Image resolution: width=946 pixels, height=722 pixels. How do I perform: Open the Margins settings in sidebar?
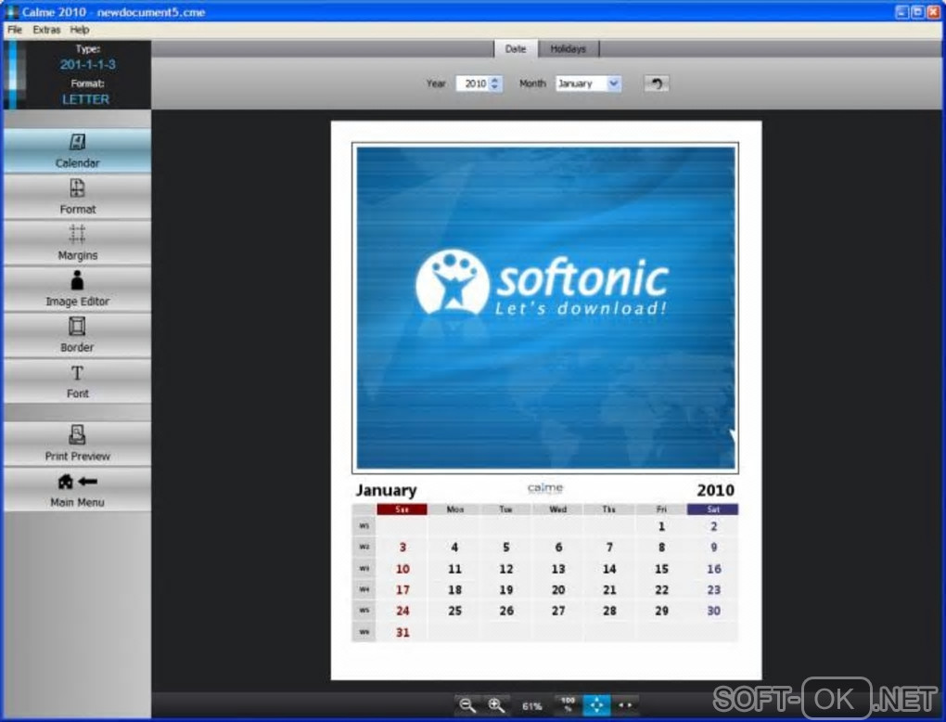pos(77,243)
